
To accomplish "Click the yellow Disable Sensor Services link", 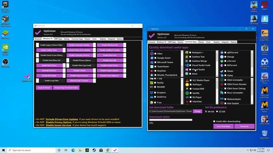I will coord(58,125).
